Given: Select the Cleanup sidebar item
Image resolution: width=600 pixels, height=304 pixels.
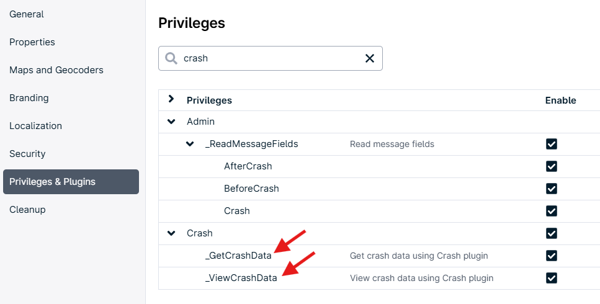Looking at the screenshot, I should click(27, 210).
